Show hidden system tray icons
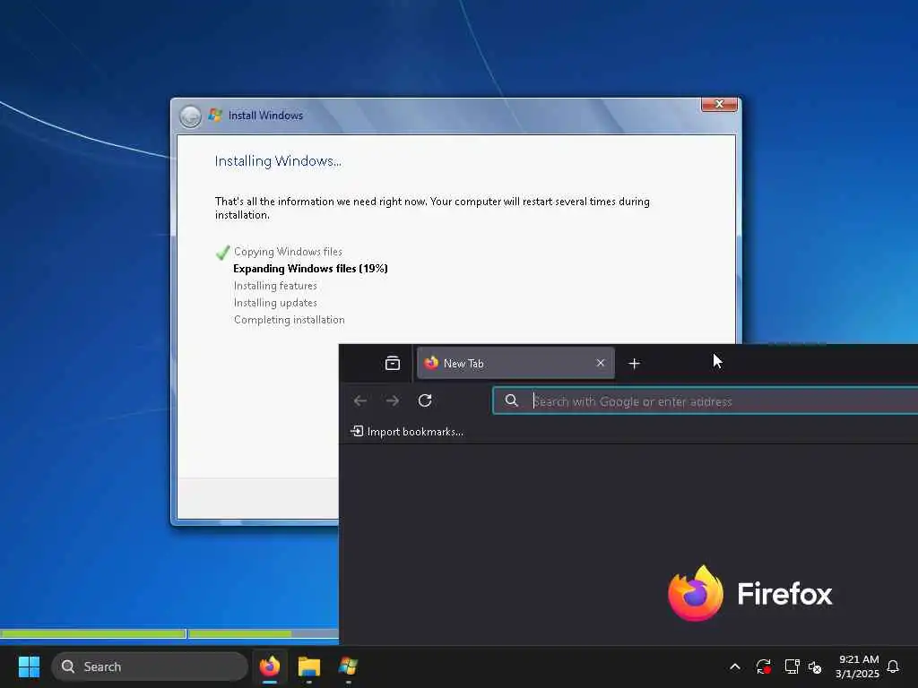This screenshot has height=688, width=918. [735, 666]
